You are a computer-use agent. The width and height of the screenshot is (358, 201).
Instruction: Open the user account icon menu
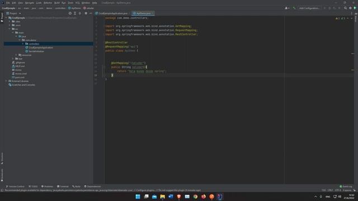click(x=287, y=8)
